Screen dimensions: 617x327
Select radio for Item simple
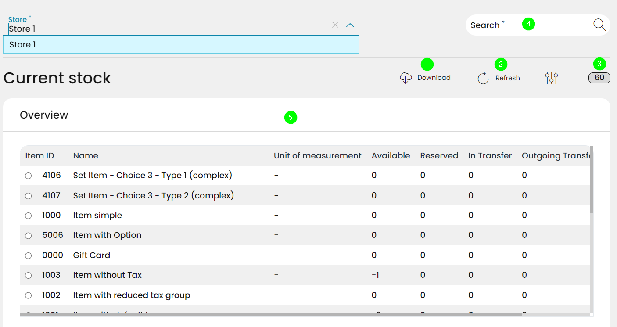[29, 216]
